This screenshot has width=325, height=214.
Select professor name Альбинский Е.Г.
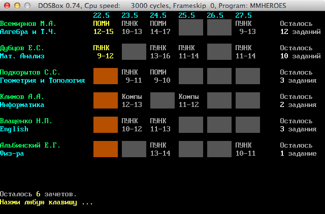pyautogui.click(x=30, y=146)
